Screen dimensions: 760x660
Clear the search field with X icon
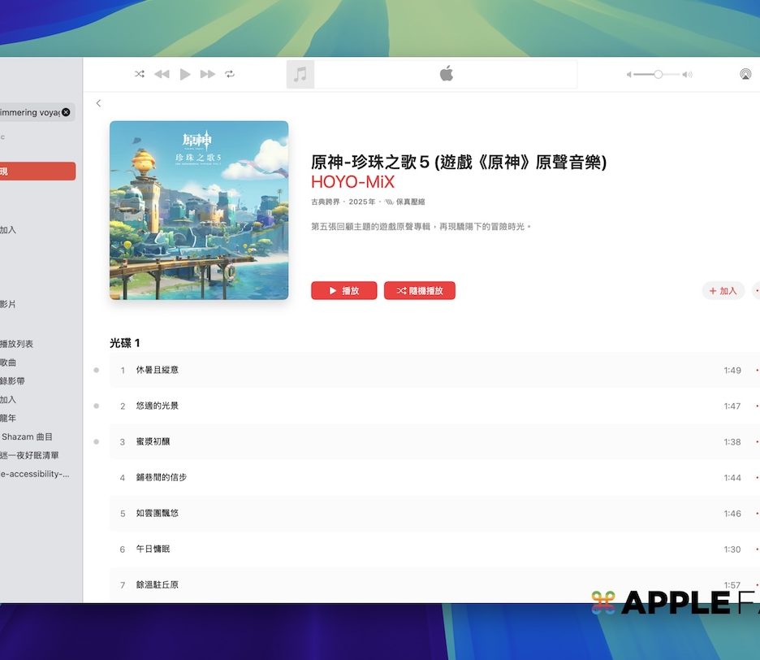pyautogui.click(x=66, y=112)
